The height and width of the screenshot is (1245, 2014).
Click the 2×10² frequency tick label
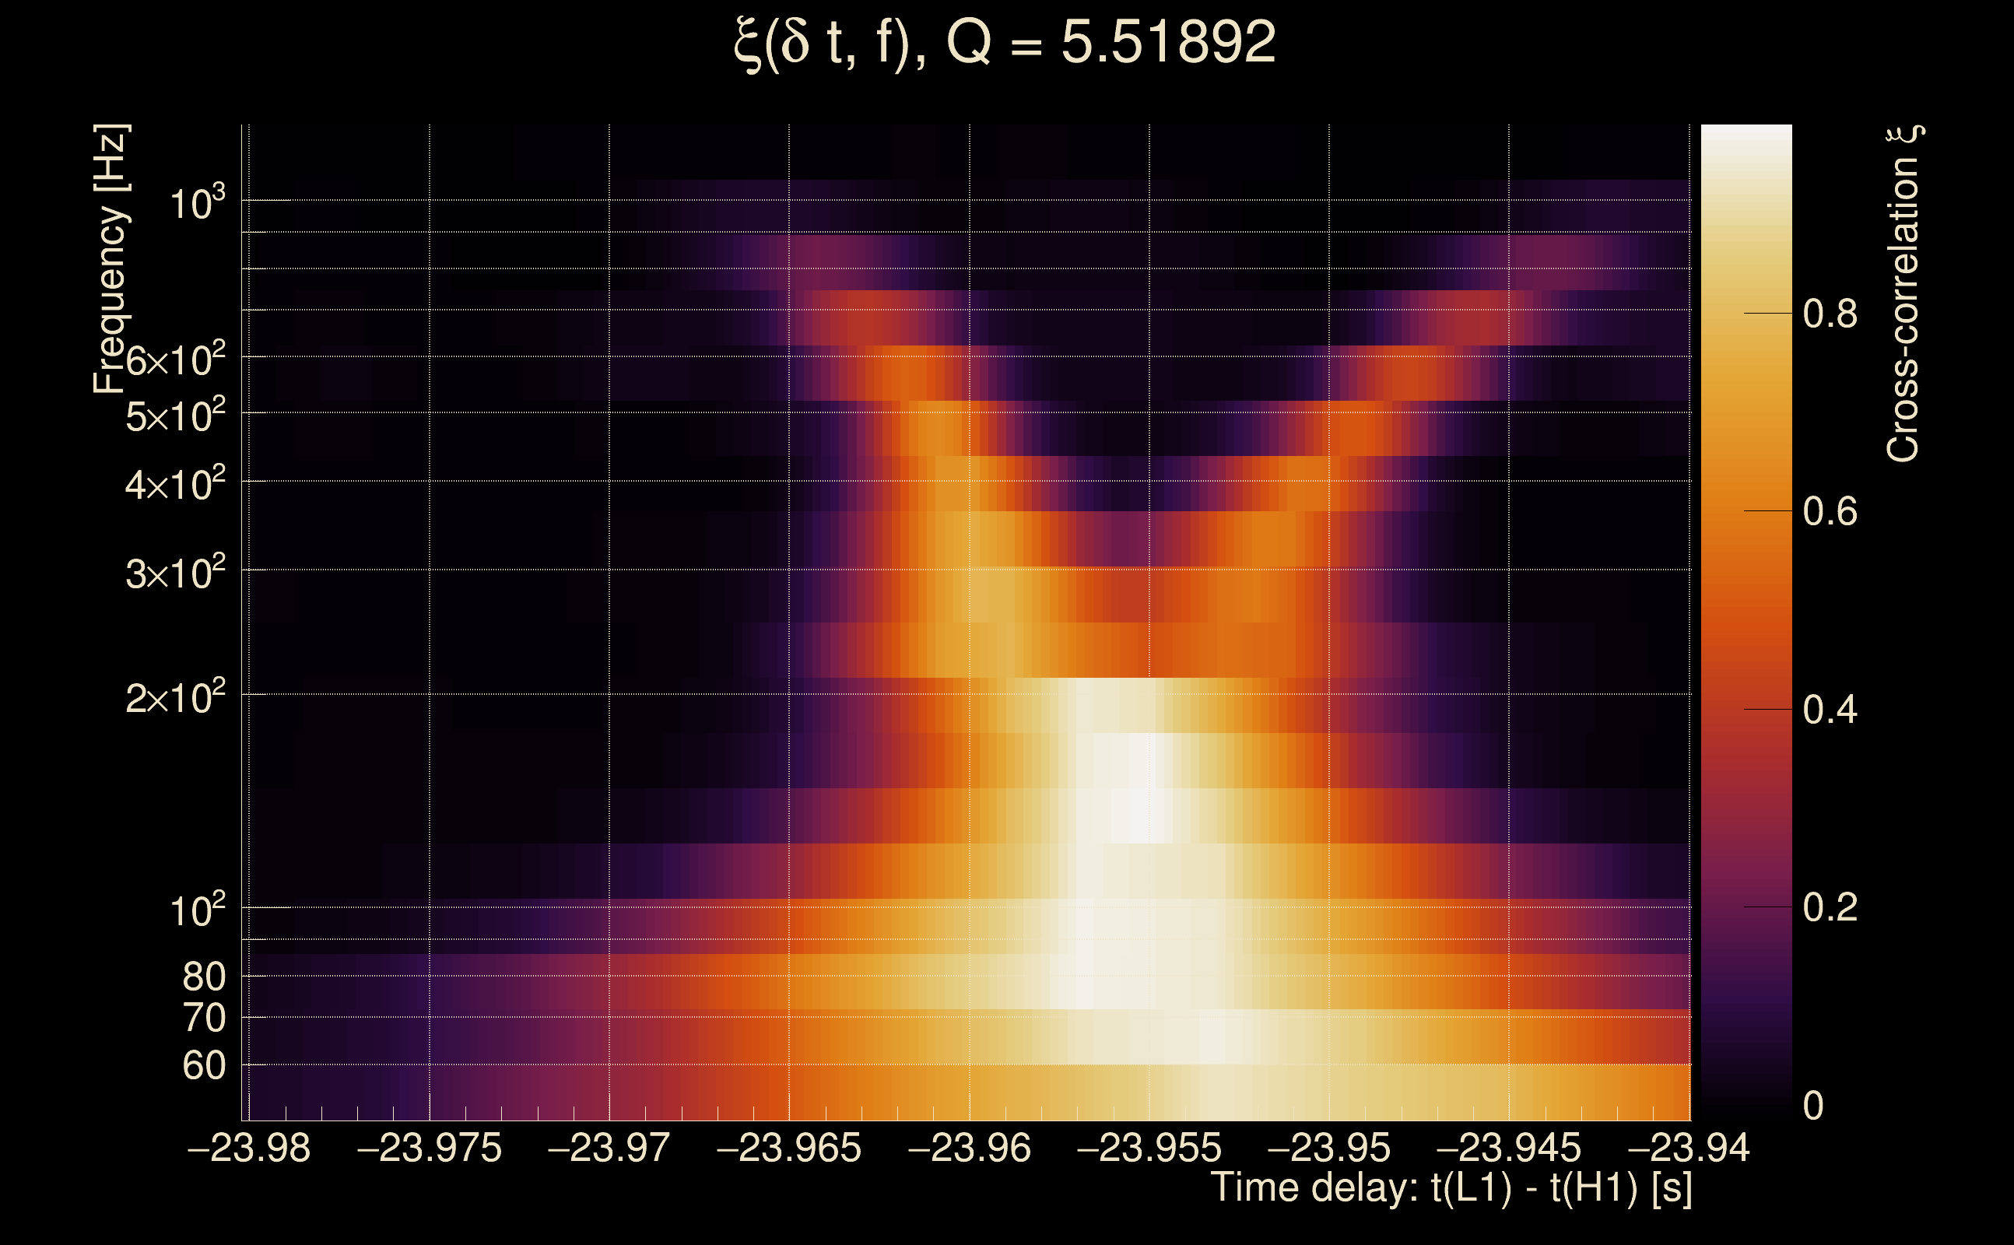(175, 697)
